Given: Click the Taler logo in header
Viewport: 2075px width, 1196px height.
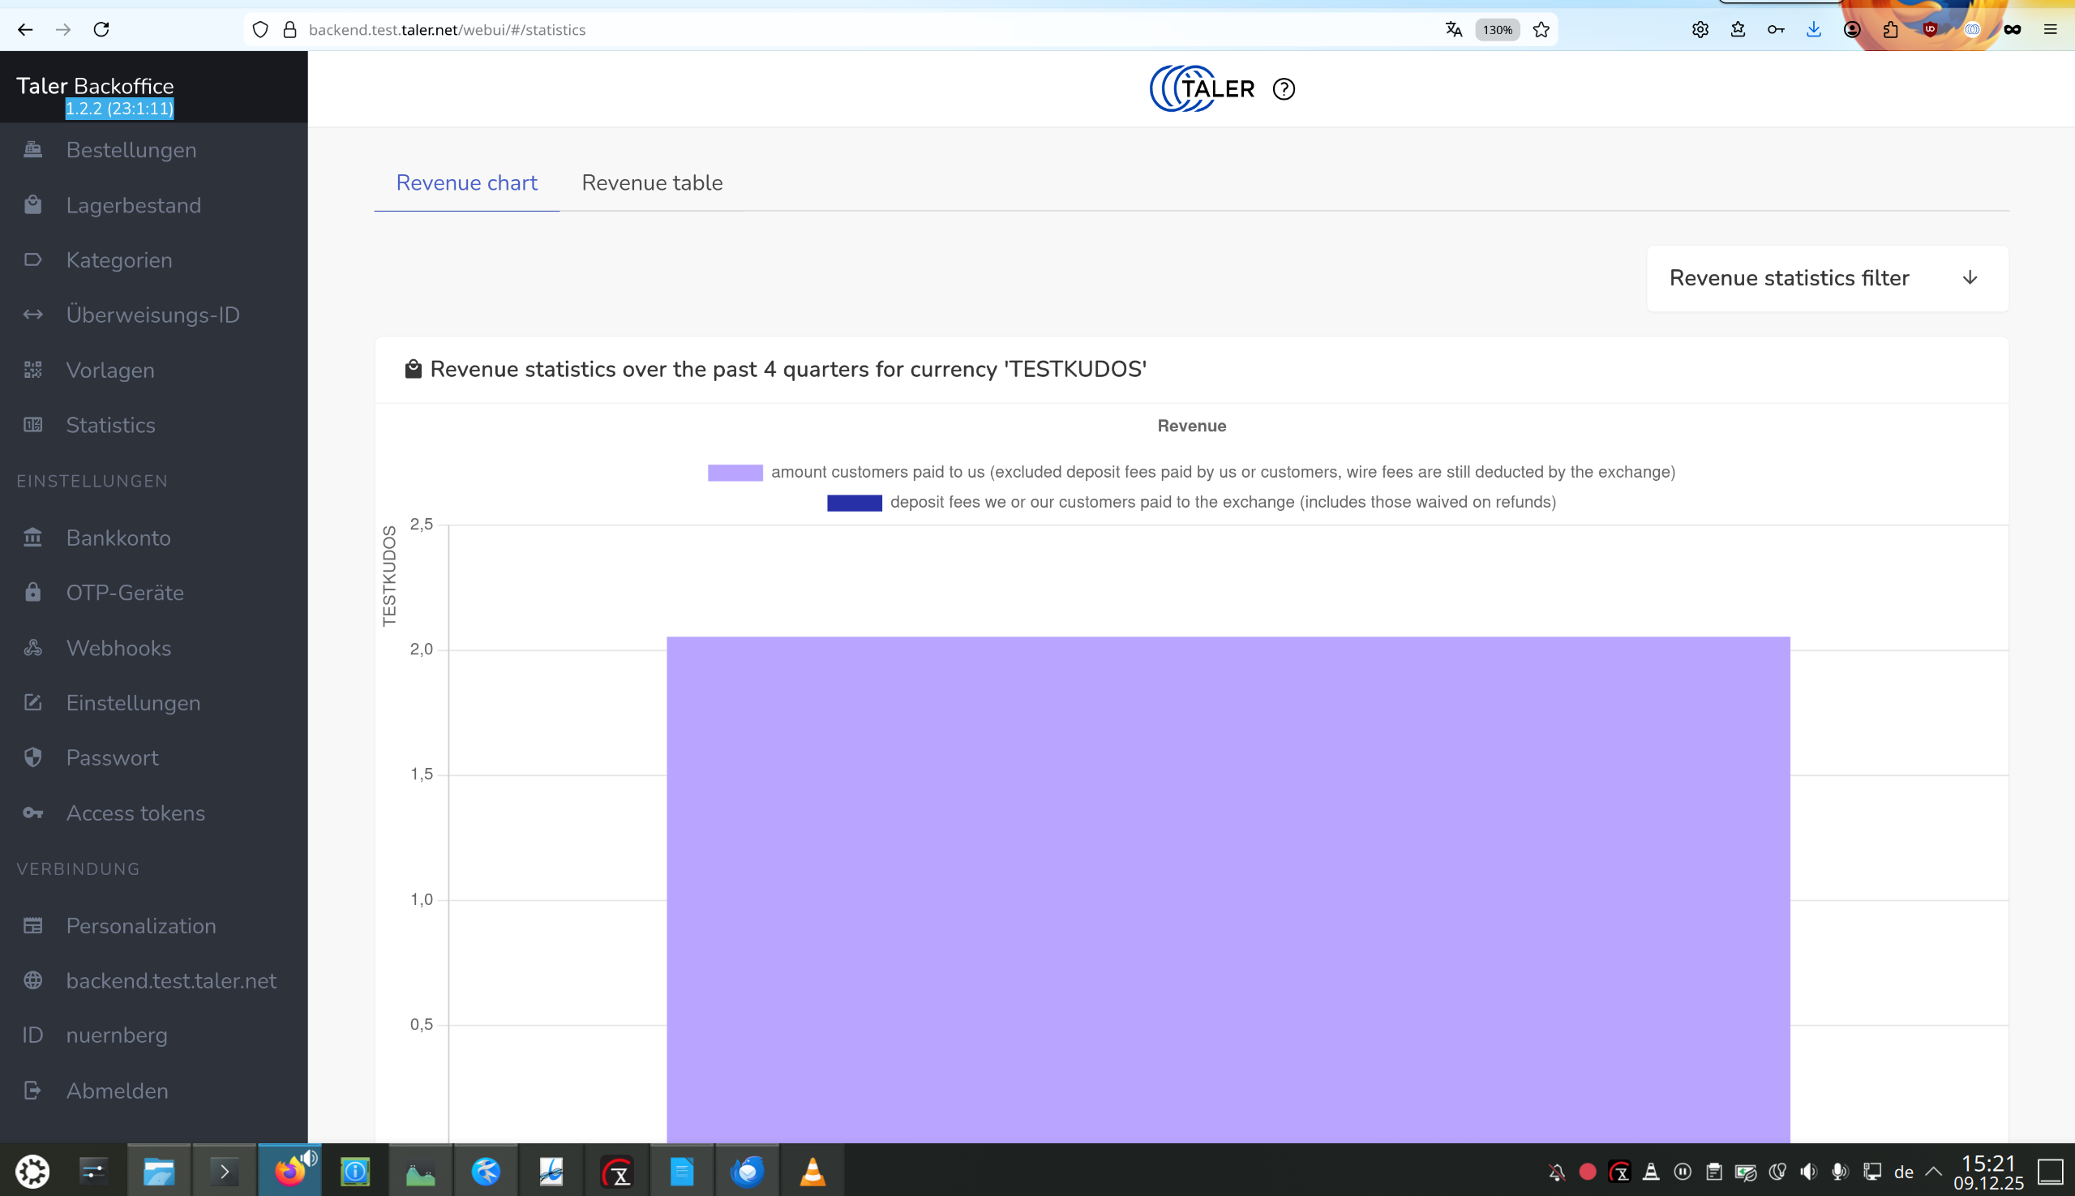Looking at the screenshot, I should coord(1202,88).
